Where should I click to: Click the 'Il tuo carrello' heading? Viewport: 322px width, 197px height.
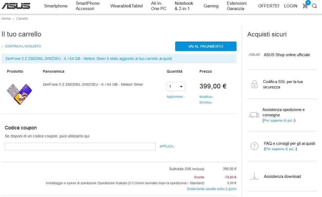pos(21,34)
